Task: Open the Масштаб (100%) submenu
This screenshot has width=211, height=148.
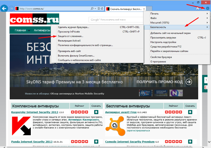Action: [x=179, y=23]
